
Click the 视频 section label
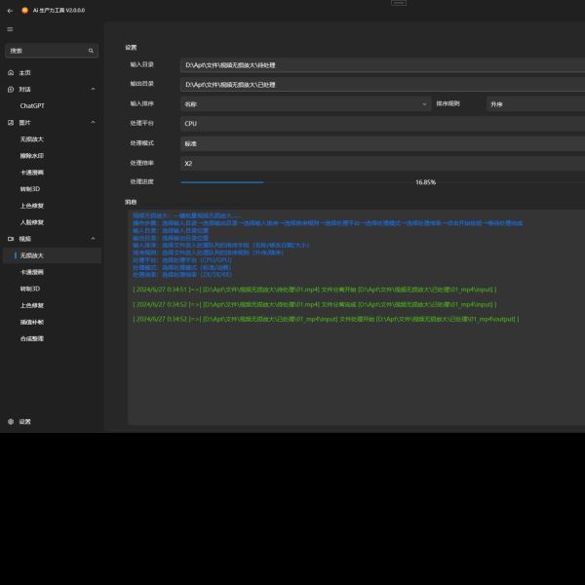pos(24,239)
